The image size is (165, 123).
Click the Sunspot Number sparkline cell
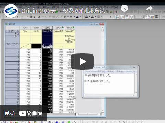point(47,46)
